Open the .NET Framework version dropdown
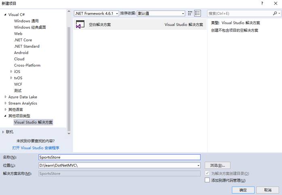 pyautogui.click(x=97, y=13)
